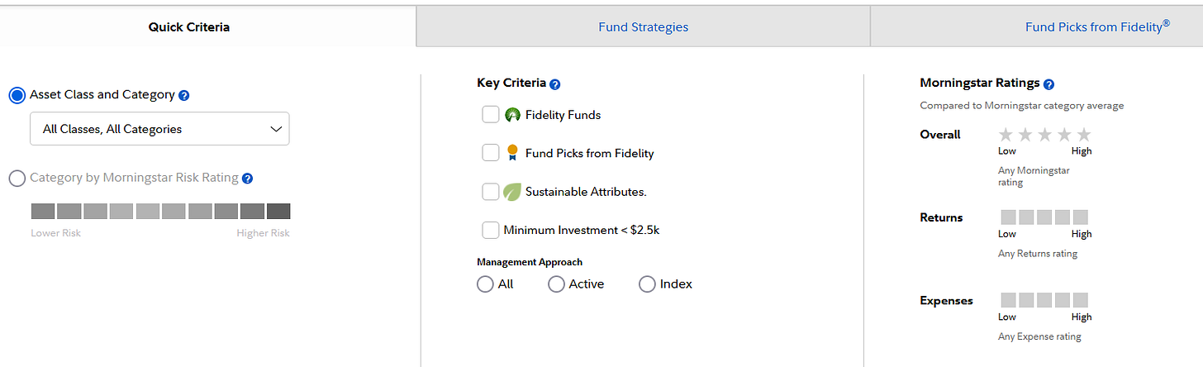Click the Fund Picks ribbon medal icon
Viewport: 1203px width, 367px height.
512,153
